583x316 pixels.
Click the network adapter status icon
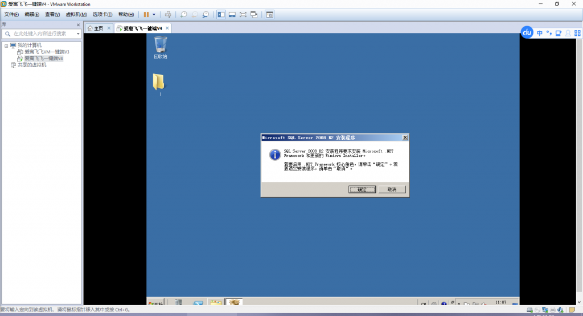tap(545, 310)
